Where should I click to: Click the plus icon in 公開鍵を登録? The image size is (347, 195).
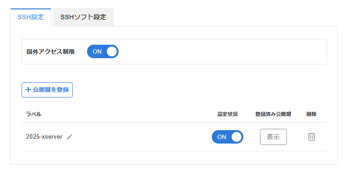[28, 89]
